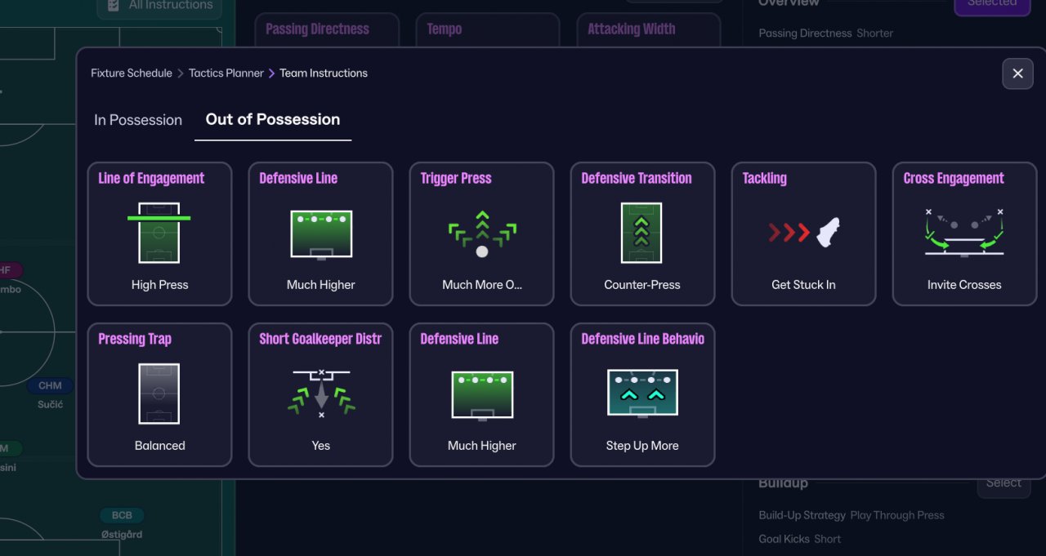Go to Tactics Planner breadcrumb

coord(226,73)
